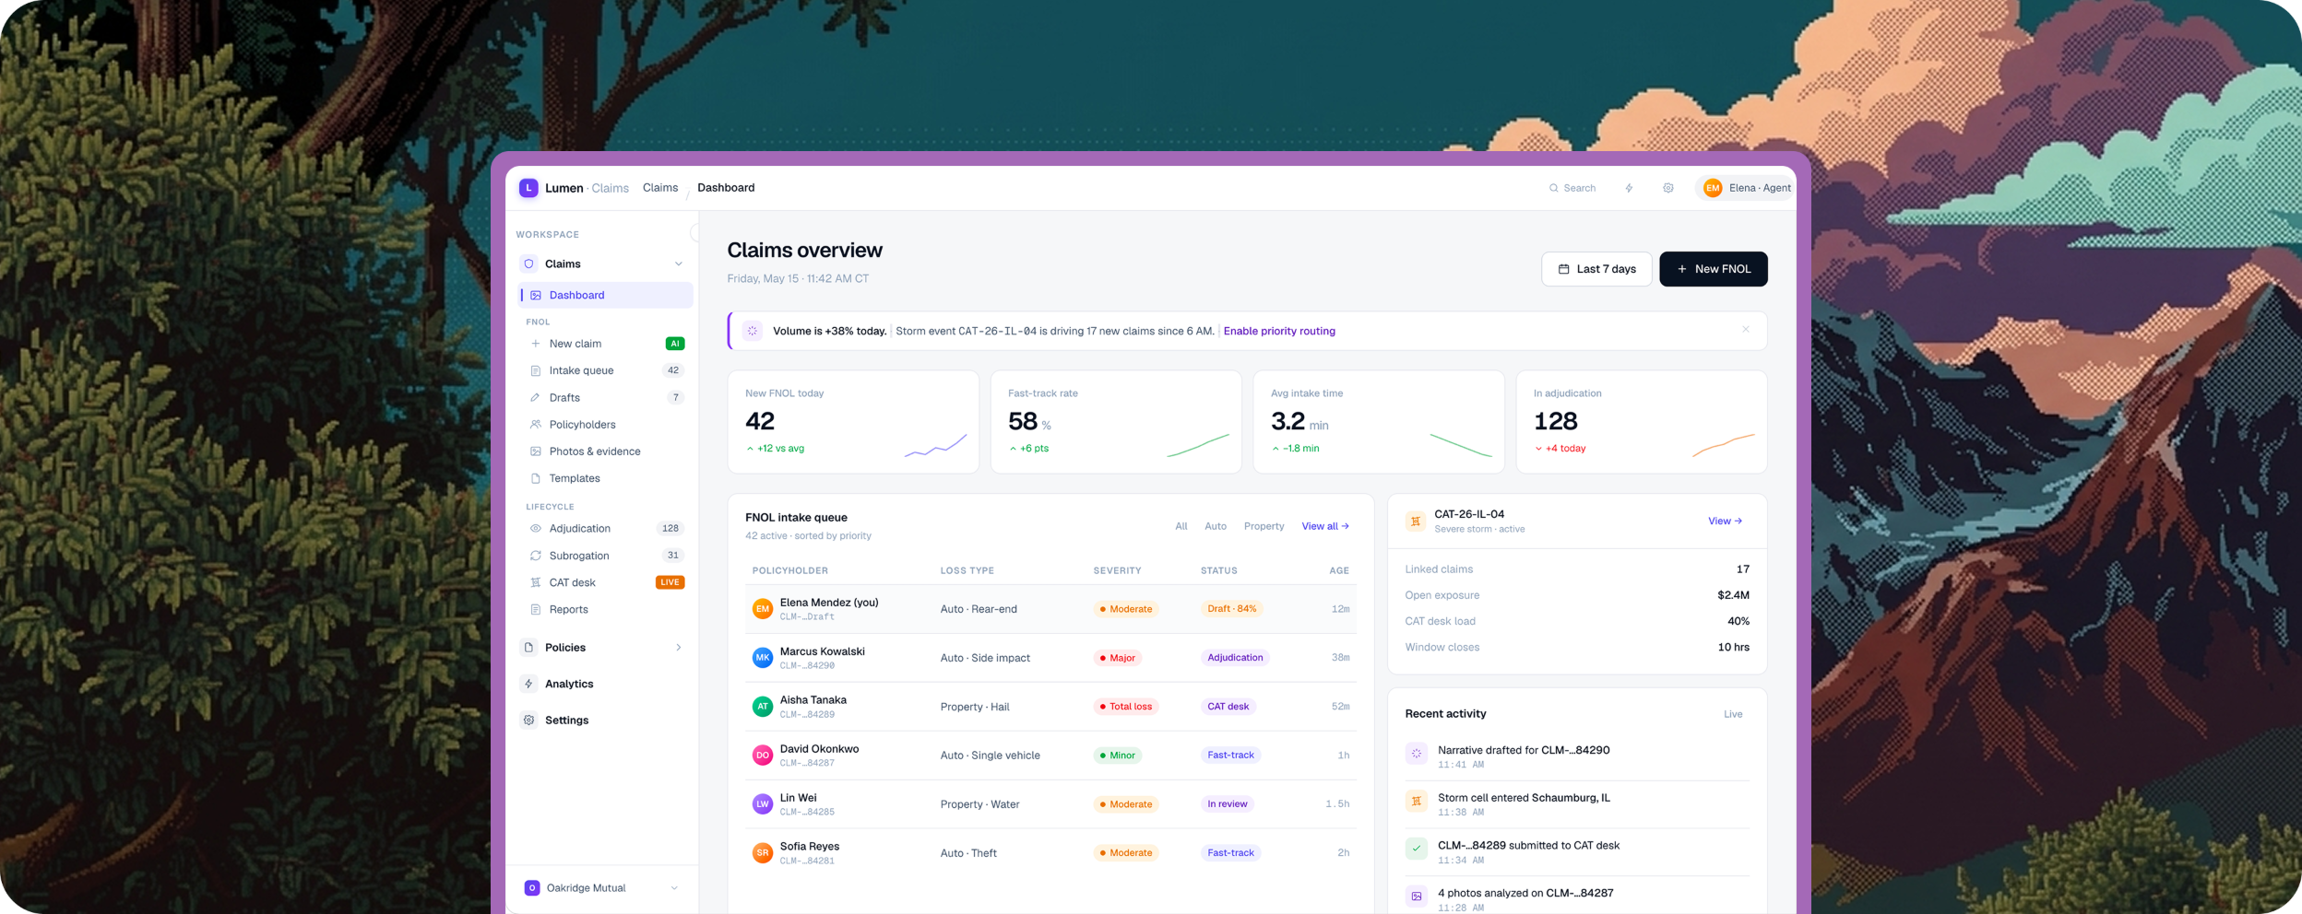The height and width of the screenshot is (914, 2302).
Task: Click the Photos & evidence image icon
Action: 536,451
